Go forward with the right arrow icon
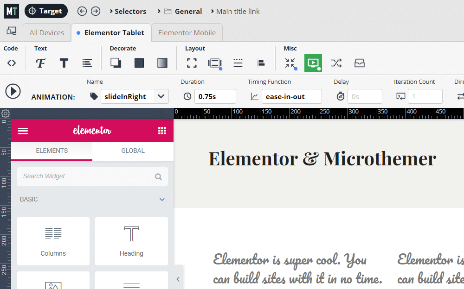 click(x=95, y=11)
